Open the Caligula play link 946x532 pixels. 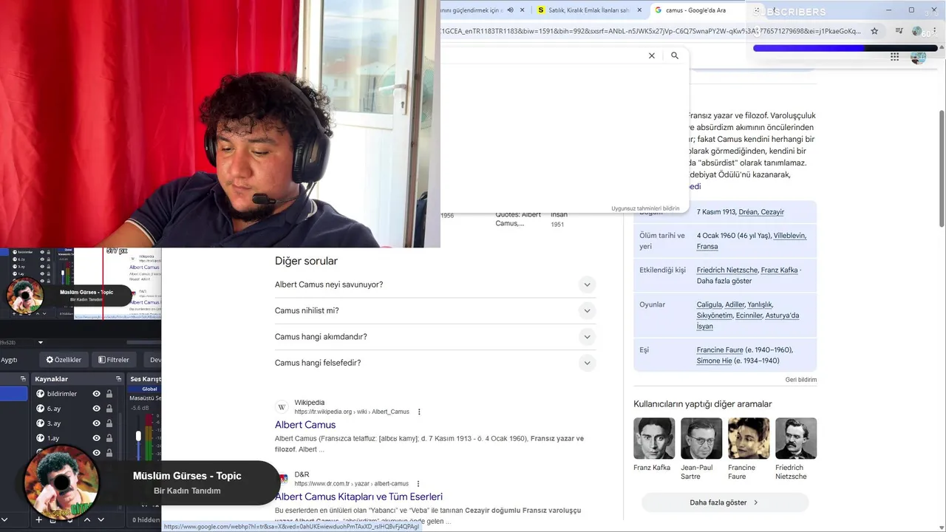[x=709, y=304]
